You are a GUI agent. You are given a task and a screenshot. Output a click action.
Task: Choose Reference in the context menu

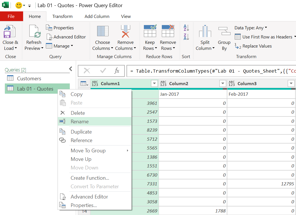point(95,140)
